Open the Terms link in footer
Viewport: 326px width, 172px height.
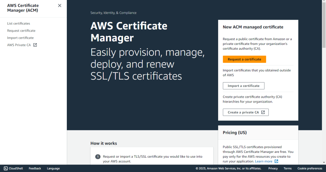click(x=287, y=168)
